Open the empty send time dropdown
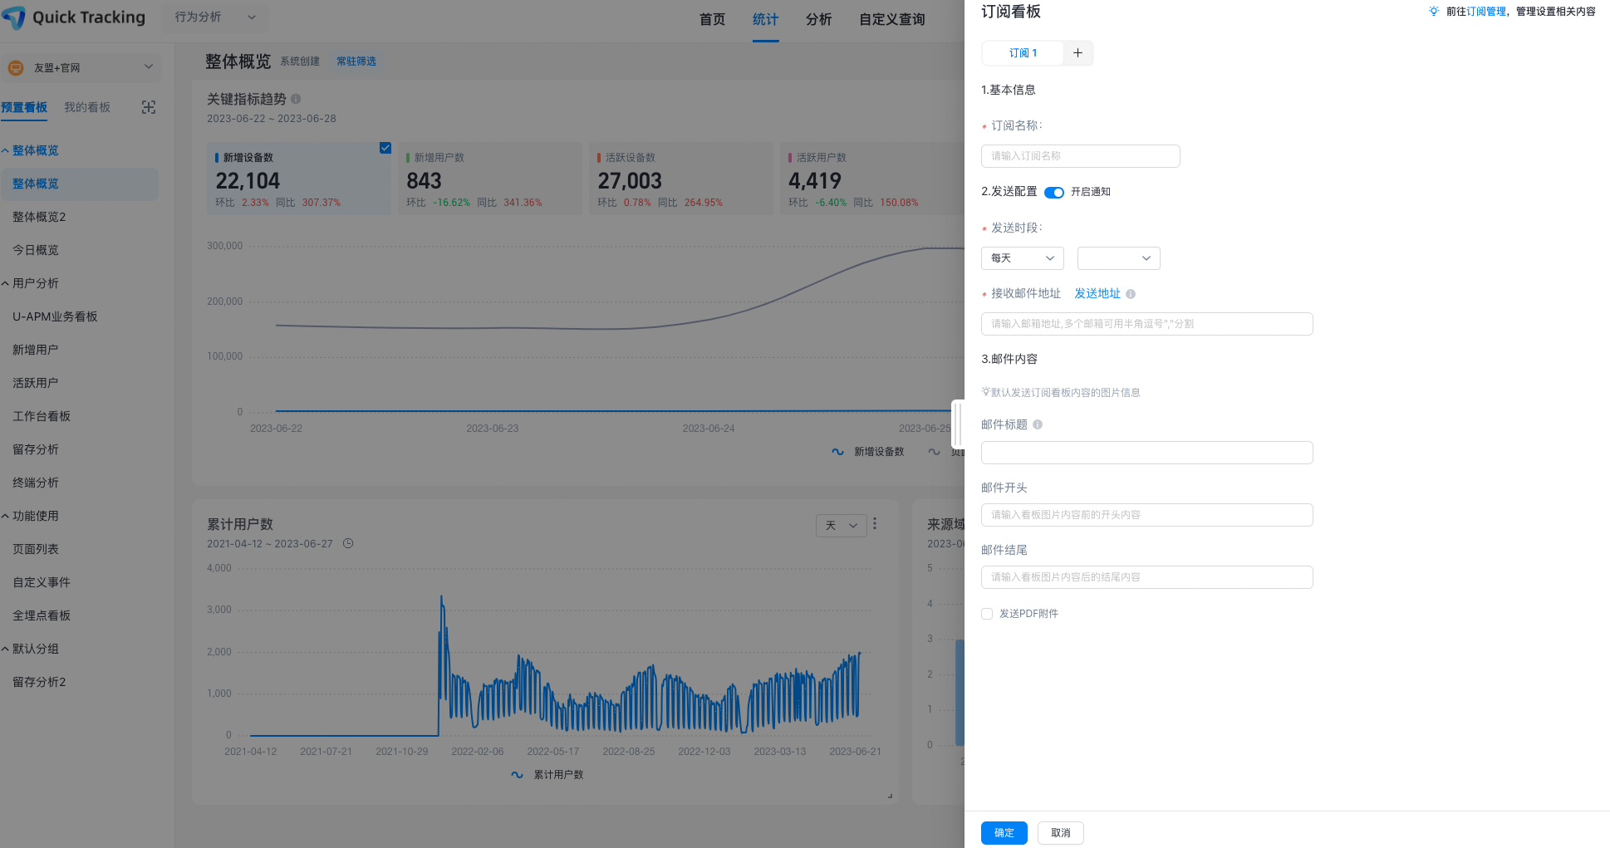 coord(1119,258)
